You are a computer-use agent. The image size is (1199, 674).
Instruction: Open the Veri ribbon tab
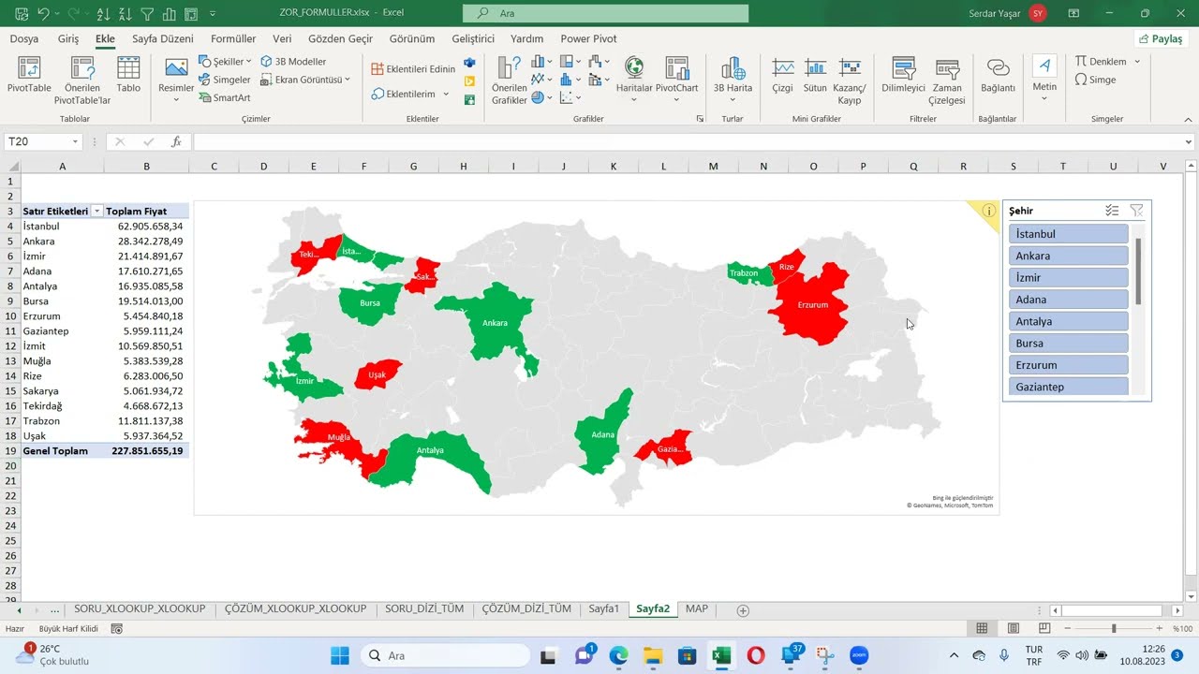coord(282,38)
